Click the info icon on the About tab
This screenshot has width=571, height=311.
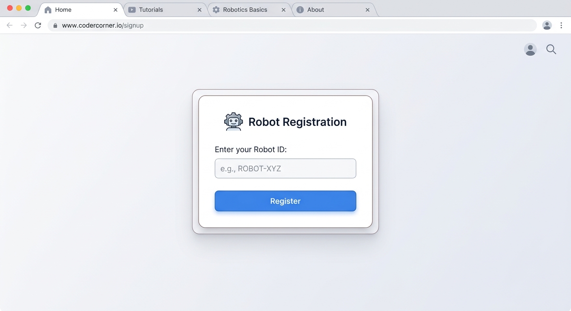301,9
